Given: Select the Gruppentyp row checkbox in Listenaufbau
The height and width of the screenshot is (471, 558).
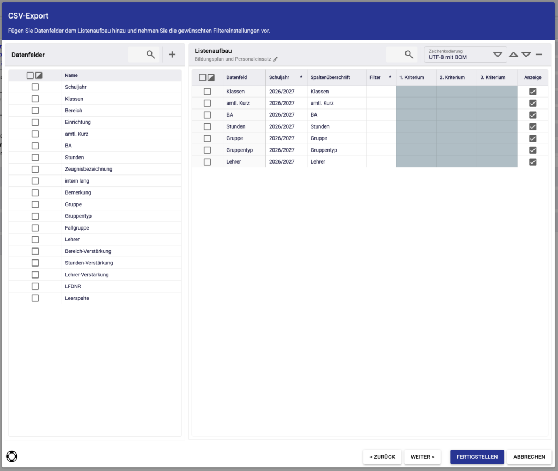Looking at the screenshot, I should (x=207, y=150).
